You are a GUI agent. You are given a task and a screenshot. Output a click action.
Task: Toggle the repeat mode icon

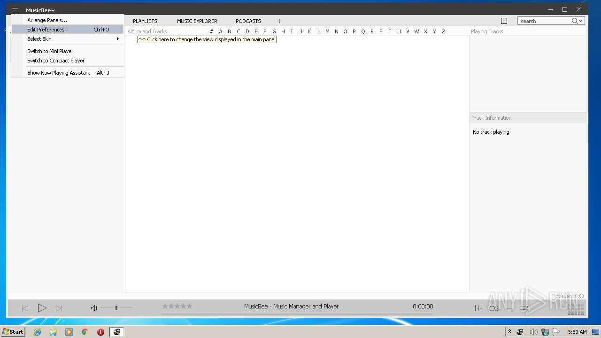[x=509, y=308]
